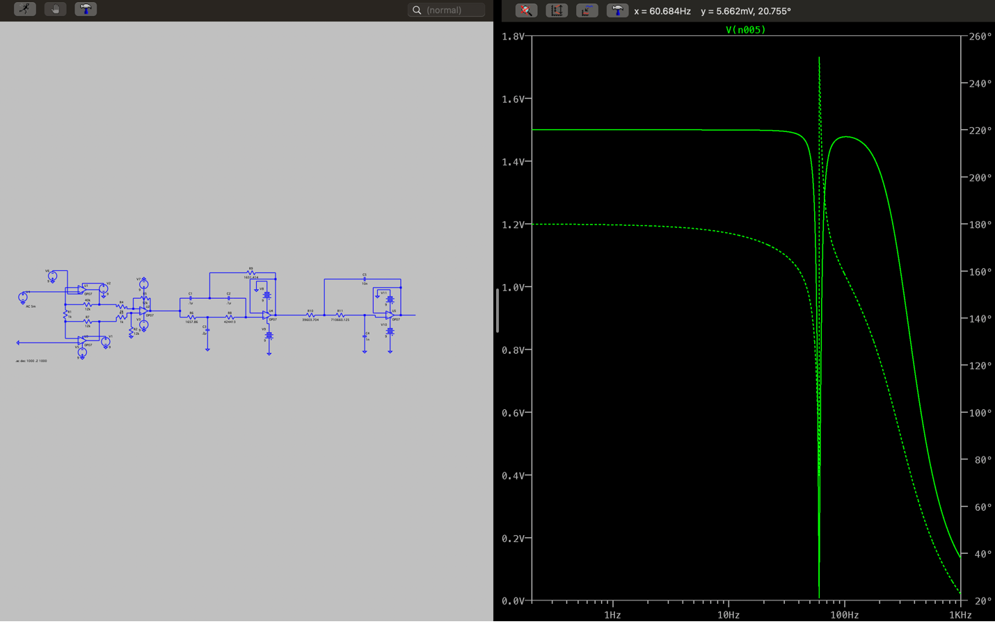The width and height of the screenshot is (995, 624).
Task: Select the V4 AC voltage source in the schematic
Action: coord(23,297)
